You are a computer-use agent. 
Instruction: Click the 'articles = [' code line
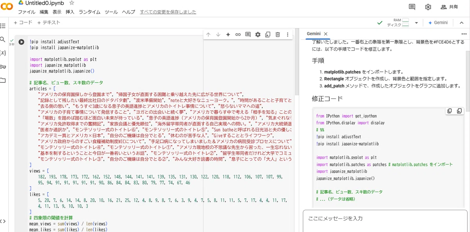coord(43,89)
